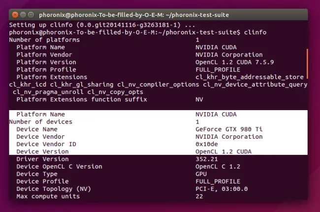The image size is (320, 212).
Task: Click the 'Driver Version' label
Action: tap(42, 159)
